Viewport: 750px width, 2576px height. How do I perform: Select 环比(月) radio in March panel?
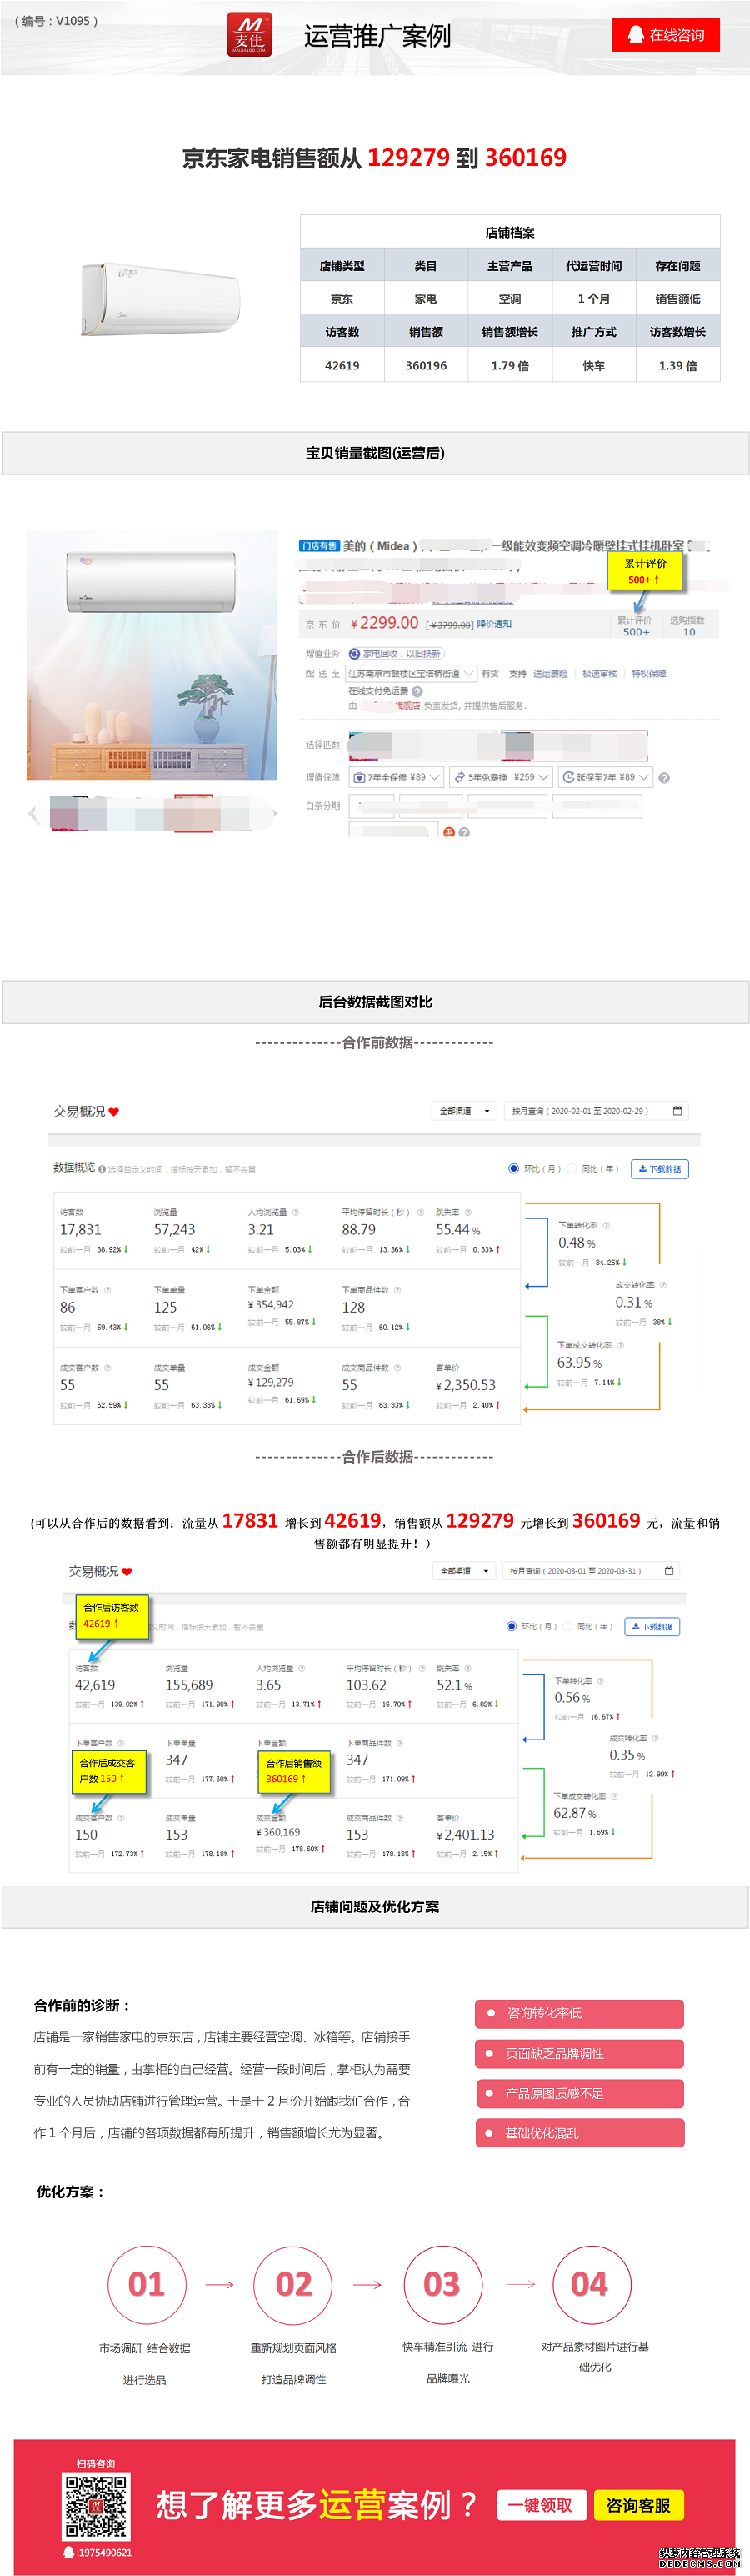(512, 1627)
